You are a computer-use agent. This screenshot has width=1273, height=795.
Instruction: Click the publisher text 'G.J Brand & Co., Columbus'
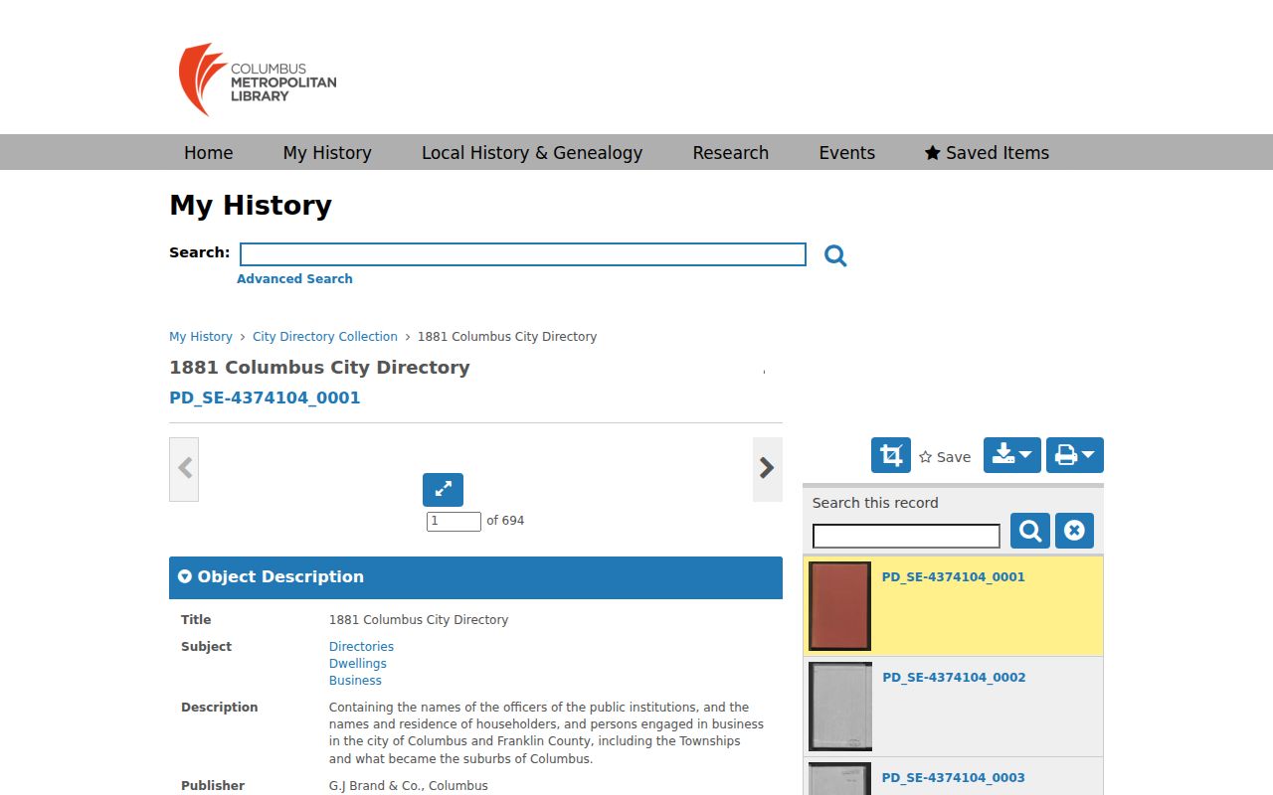(409, 786)
